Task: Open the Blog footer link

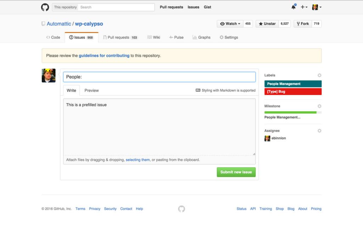Action: pyautogui.click(x=291, y=209)
